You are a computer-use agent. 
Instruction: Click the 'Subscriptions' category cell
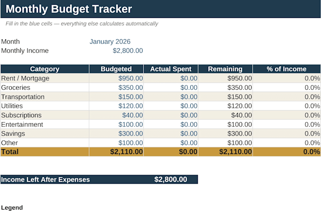coord(45,115)
